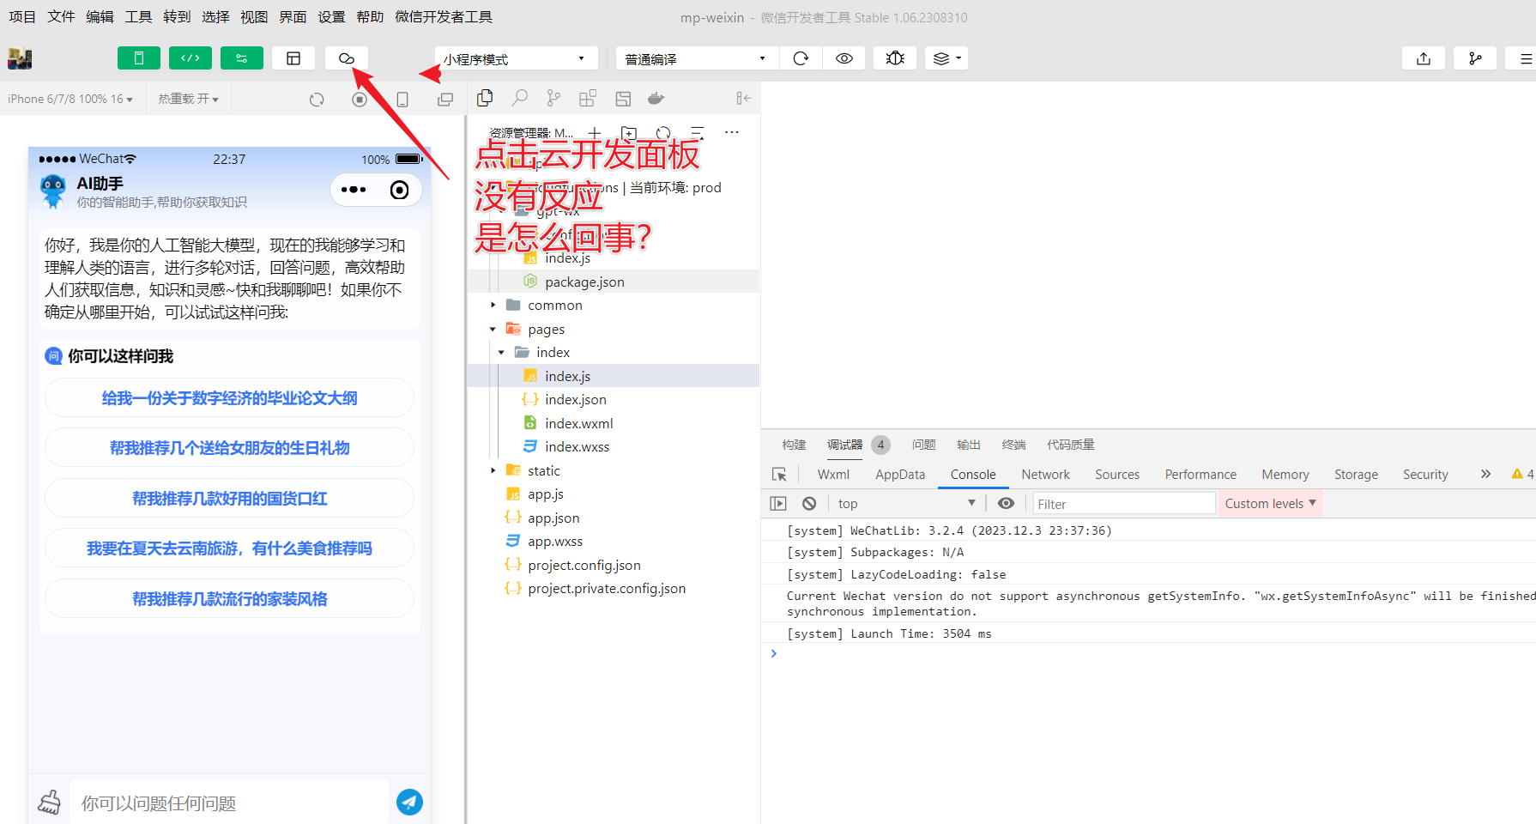This screenshot has width=1536, height=824.
Task: Open the 热重载 hot reload dropdown
Action: pyautogui.click(x=188, y=99)
